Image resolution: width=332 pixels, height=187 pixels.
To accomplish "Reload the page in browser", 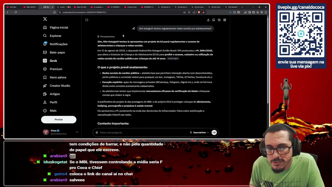I will [16, 12].
